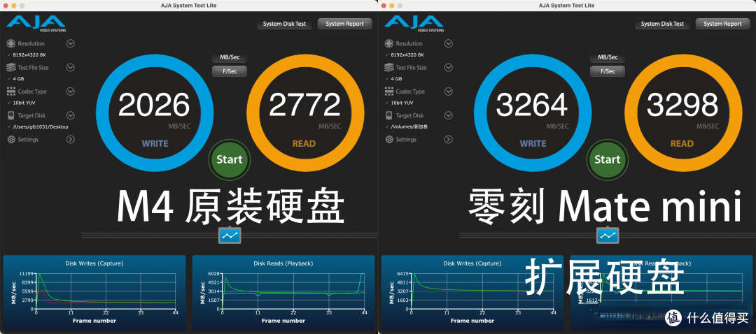Click Target Disk drive icon, left window
This screenshot has width=756, height=334.
(10, 115)
